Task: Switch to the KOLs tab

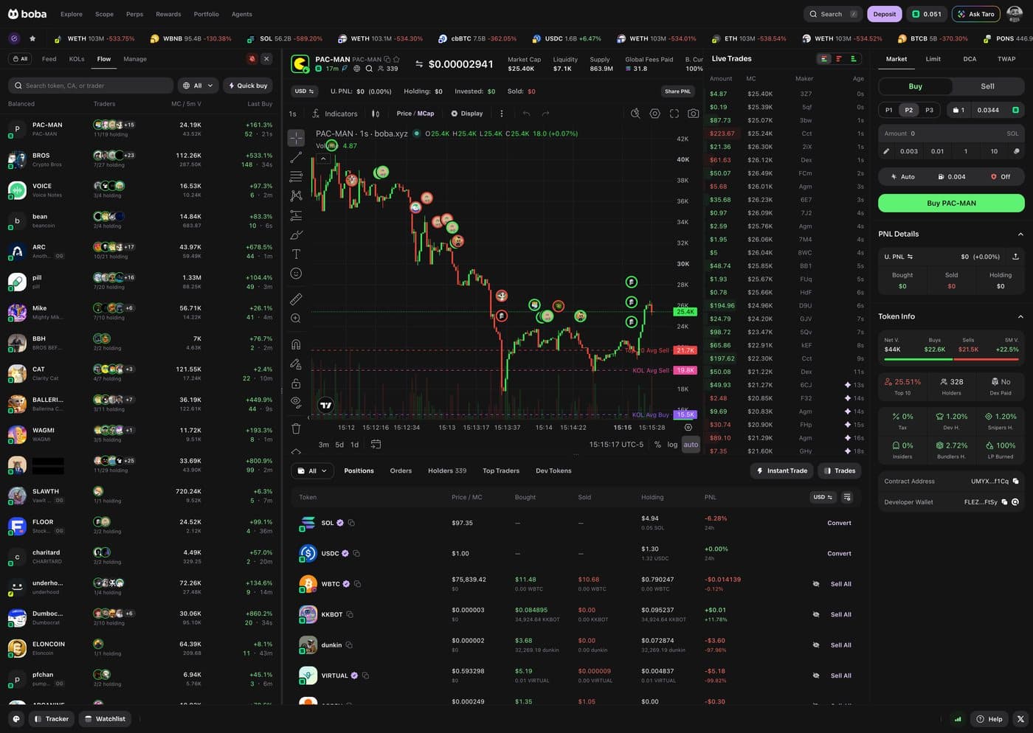Action: (x=77, y=59)
